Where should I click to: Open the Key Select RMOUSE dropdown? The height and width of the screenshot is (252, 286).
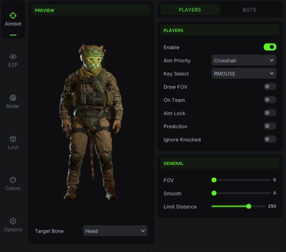pos(244,74)
